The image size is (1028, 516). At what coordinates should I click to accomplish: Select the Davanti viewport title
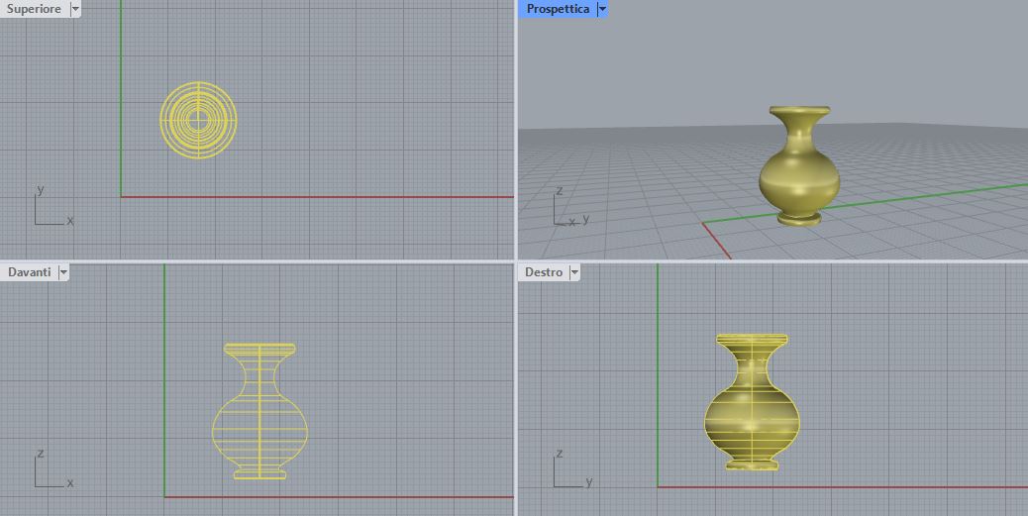pyautogui.click(x=28, y=272)
